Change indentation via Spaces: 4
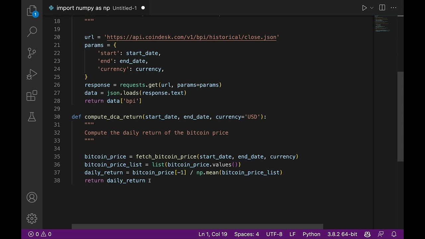The height and width of the screenshot is (239, 425). (x=247, y=234)
